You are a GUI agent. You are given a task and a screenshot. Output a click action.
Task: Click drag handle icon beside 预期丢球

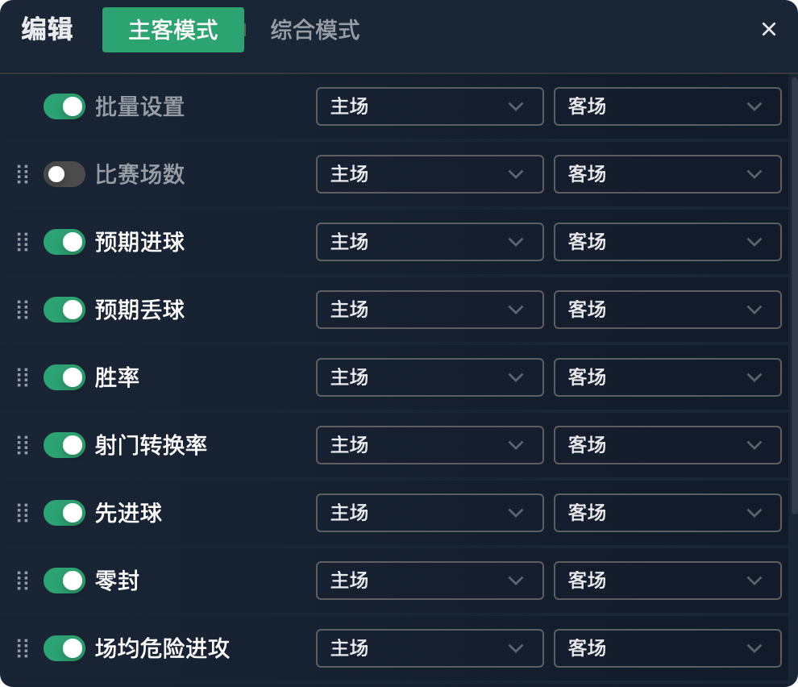click(x=23, y=310)
